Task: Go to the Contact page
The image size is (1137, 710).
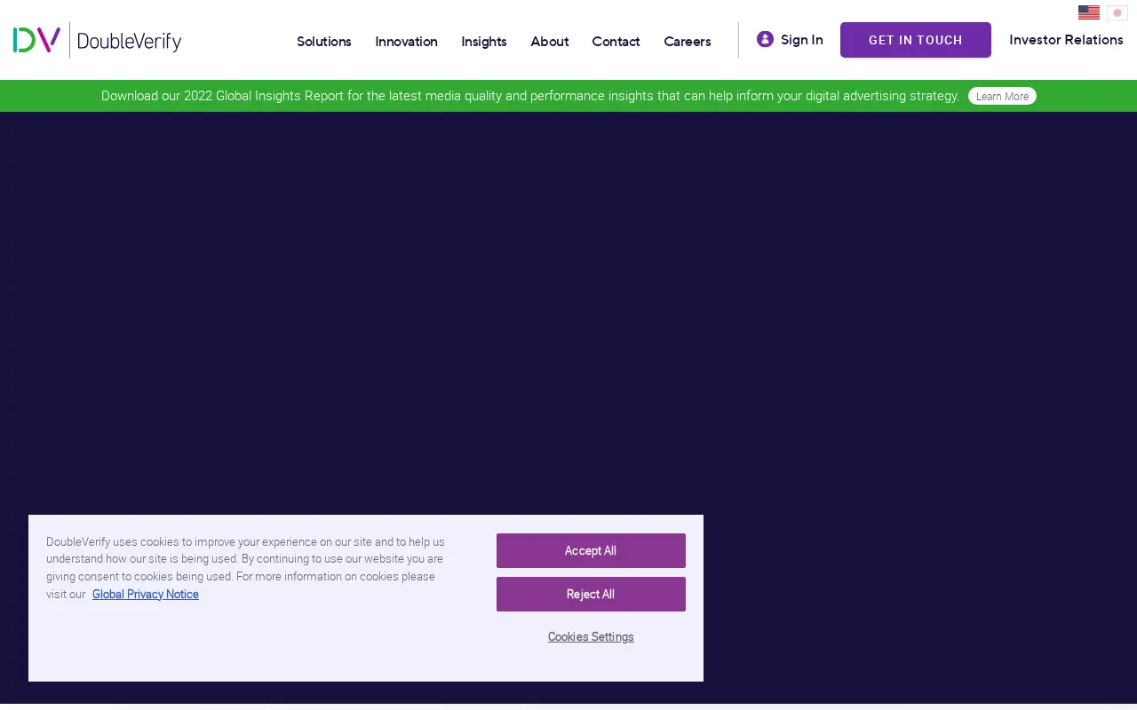Action: tap(616, 42)
